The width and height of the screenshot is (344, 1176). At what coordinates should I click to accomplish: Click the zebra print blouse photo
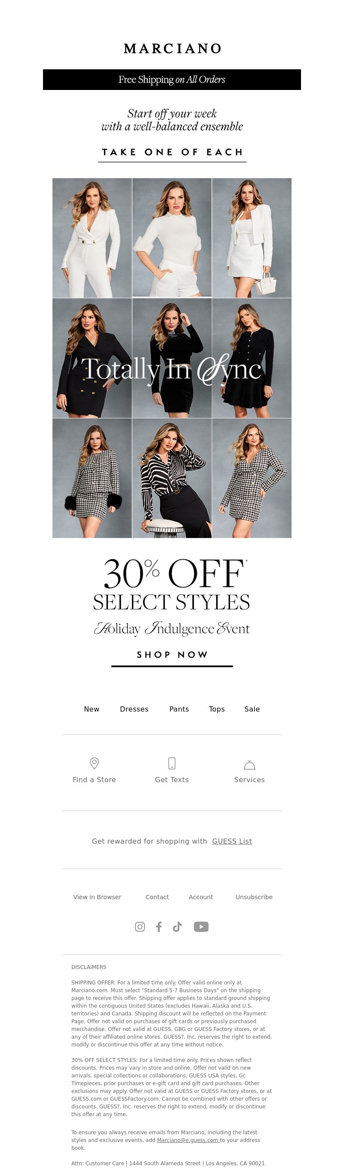[x=172, y=478]
